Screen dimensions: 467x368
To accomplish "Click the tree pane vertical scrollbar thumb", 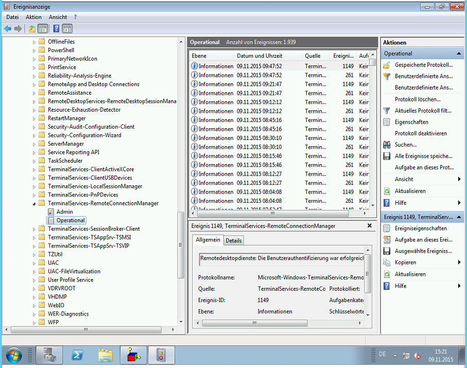I will (x=181, y=245).
